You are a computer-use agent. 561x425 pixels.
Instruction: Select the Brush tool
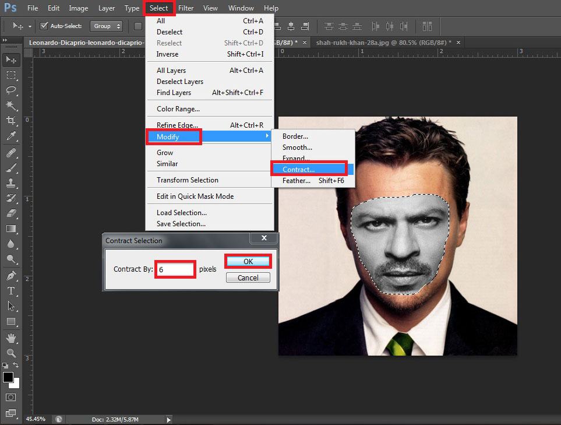pyautogui.click(x=11, y=168)
